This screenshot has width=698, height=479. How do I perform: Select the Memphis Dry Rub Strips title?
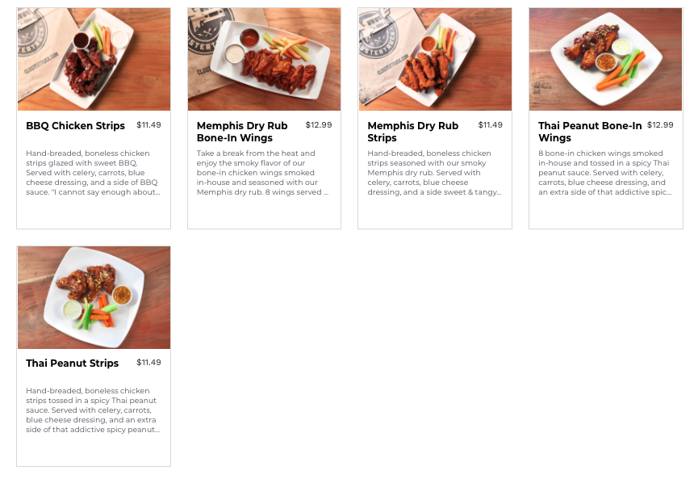(x=412, y=132)
